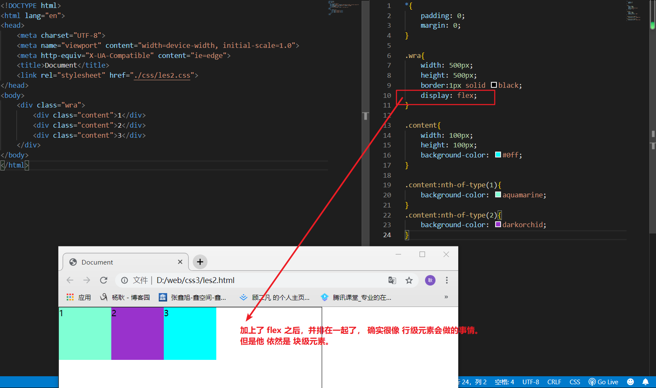This screenshot has height=388, width=656.
Task: Switch to the Document browser tab
Action: (122, 262)
